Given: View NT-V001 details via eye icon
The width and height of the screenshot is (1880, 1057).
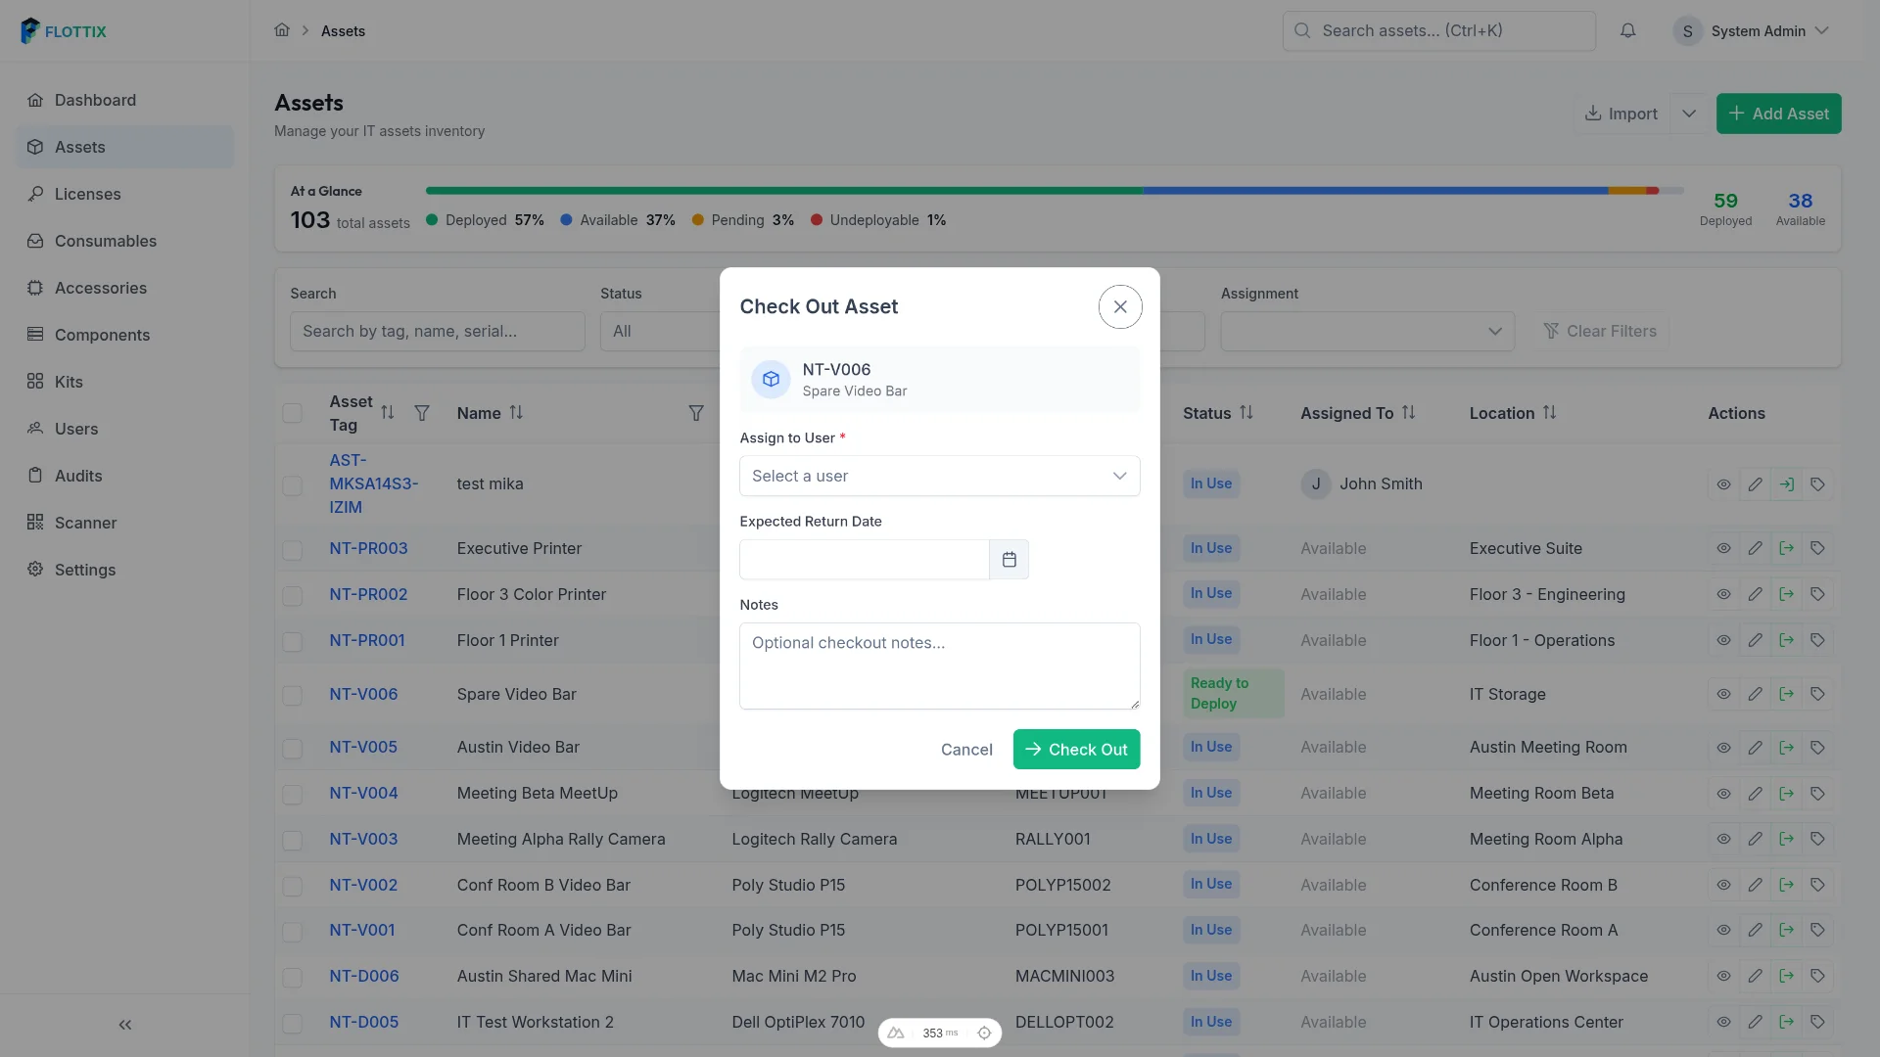Looking at the screenshot, I should (x=1723, y=930).
